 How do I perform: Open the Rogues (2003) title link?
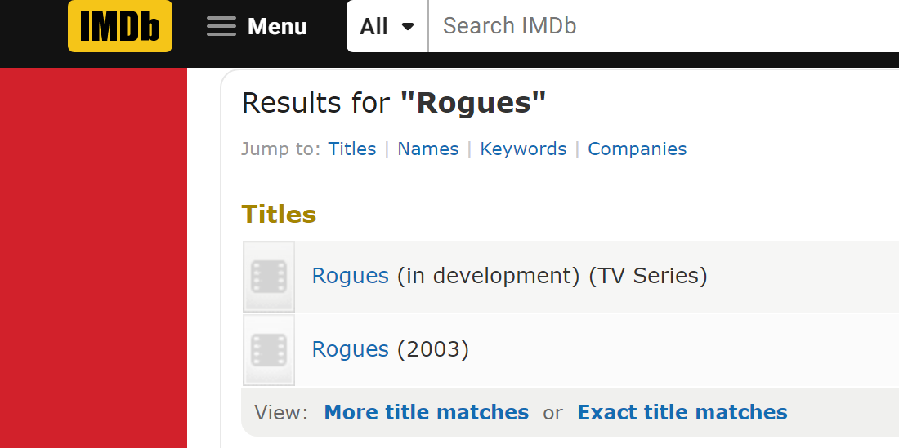(351, 349)
